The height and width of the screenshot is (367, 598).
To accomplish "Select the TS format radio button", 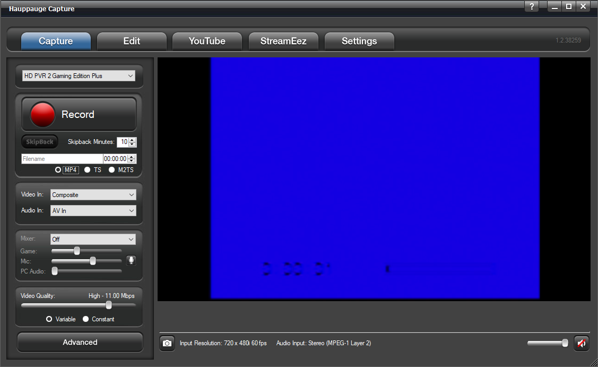I will pyautogui.click(x=88, y=169).
